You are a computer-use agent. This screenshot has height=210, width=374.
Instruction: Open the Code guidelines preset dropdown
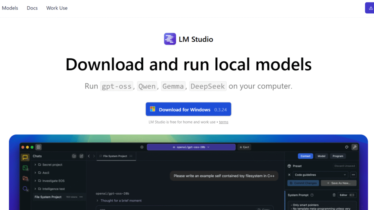320,175
